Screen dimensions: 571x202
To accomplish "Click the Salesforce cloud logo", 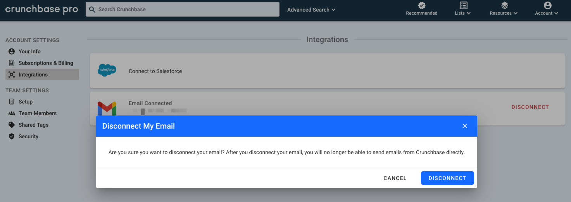I will tap(107, 70).
